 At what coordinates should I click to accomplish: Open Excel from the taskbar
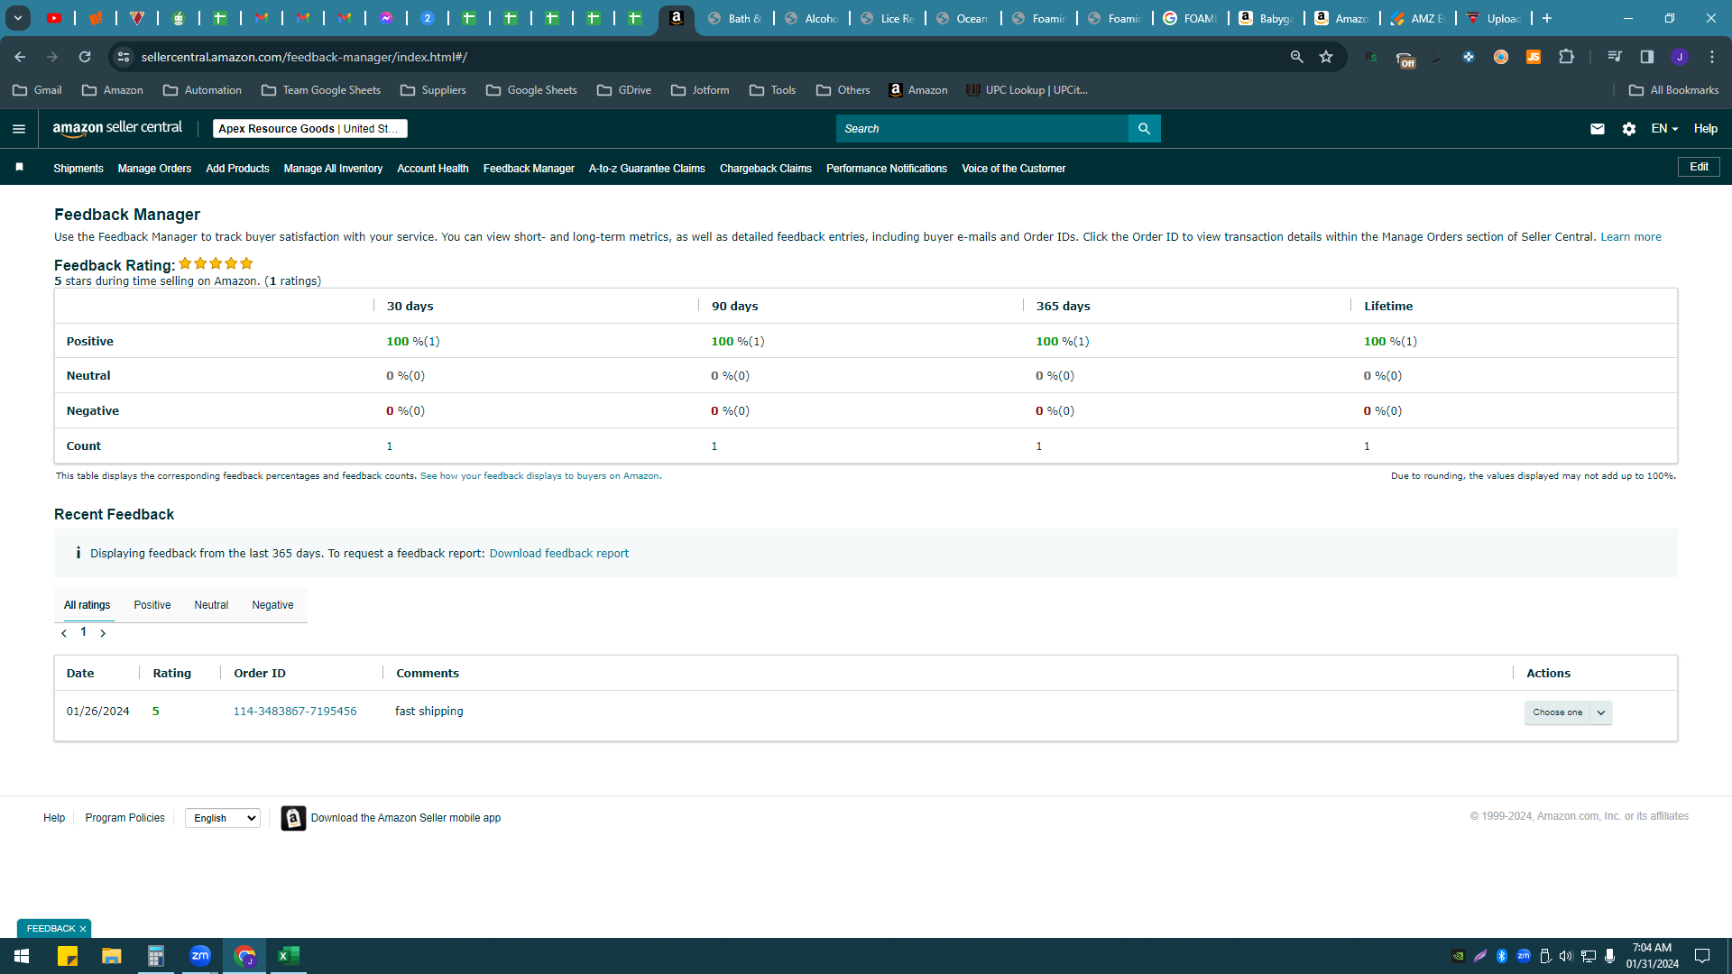tap(289, 956)
